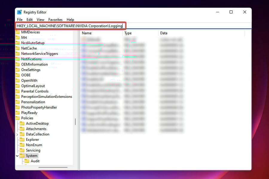Viewport: 269px width, 179px height.
Task: Select the Audit folder icon
Action: (x=27, y=161)
